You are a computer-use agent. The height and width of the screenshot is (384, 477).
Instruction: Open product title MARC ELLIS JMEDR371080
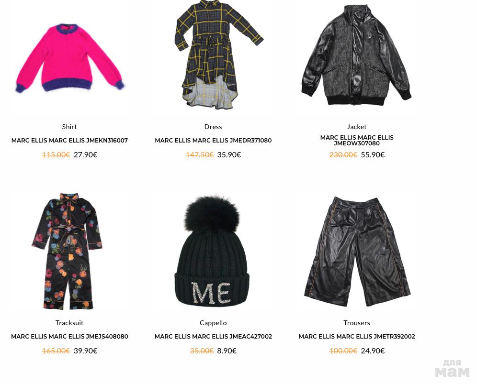(213, 141)
